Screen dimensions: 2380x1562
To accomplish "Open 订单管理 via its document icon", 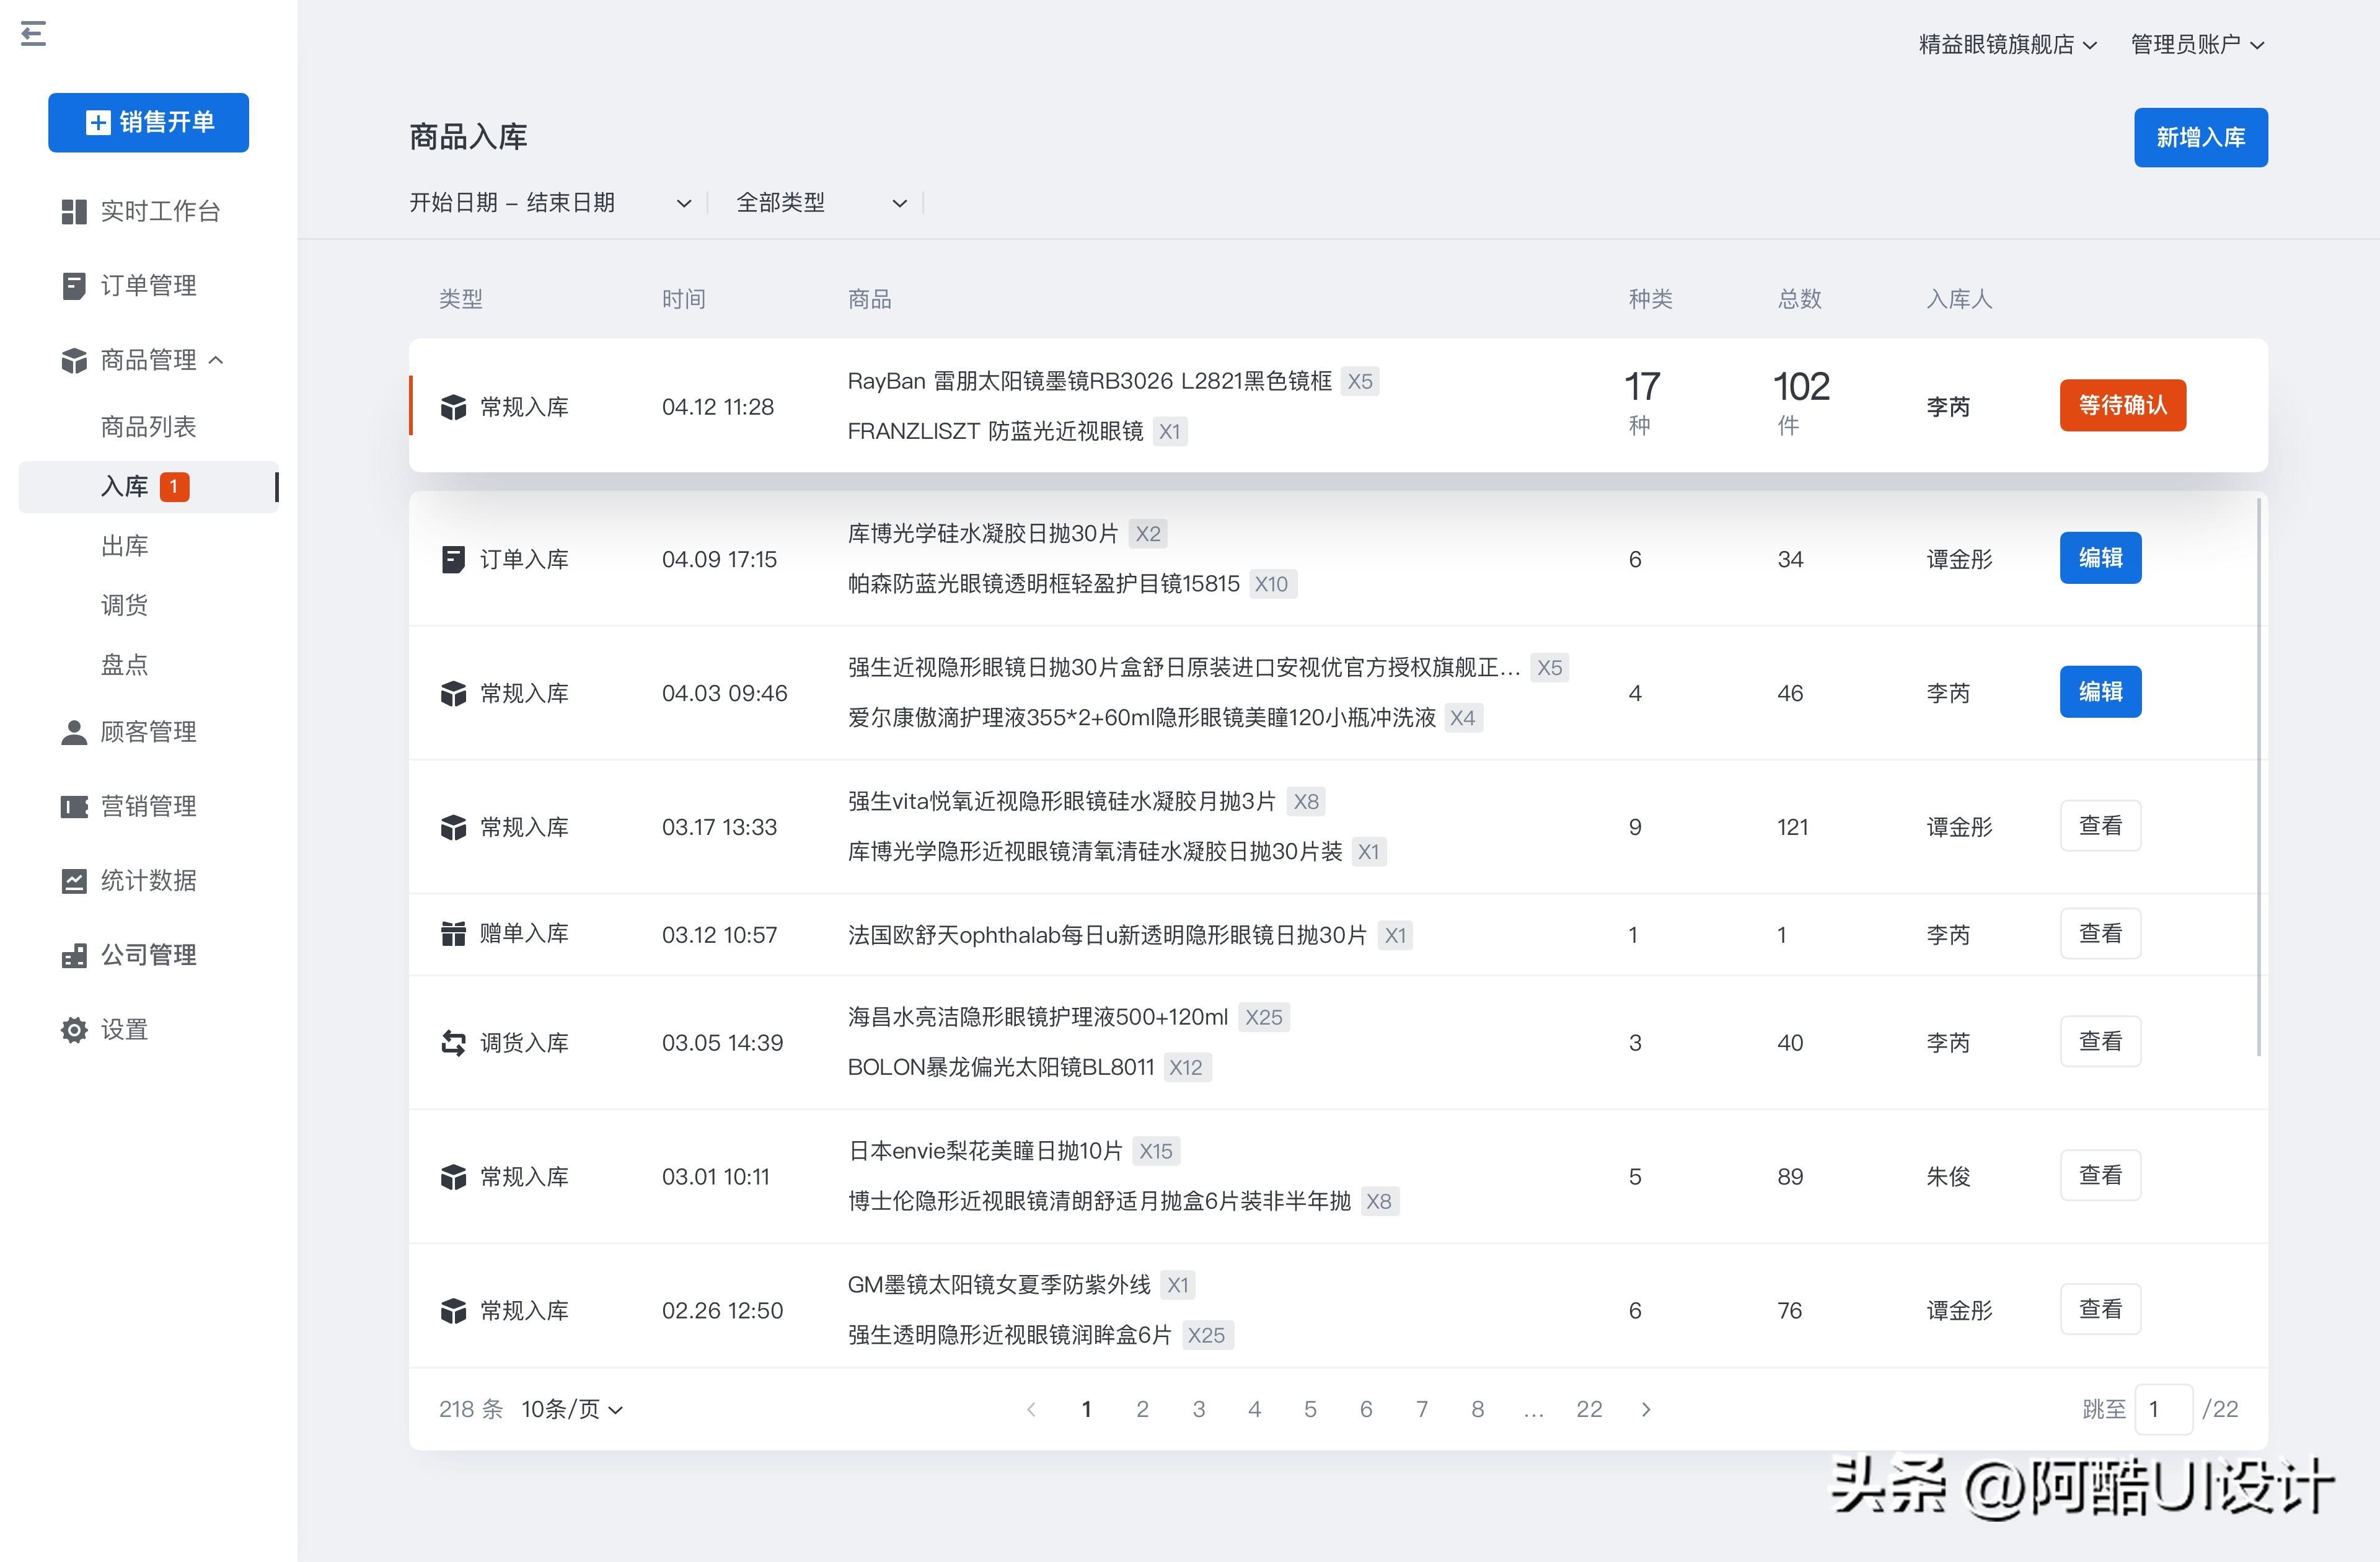I will pos(74,285).
